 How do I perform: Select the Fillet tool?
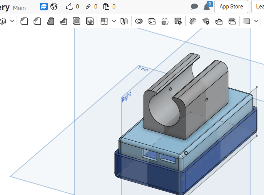(x=24, y=21)
